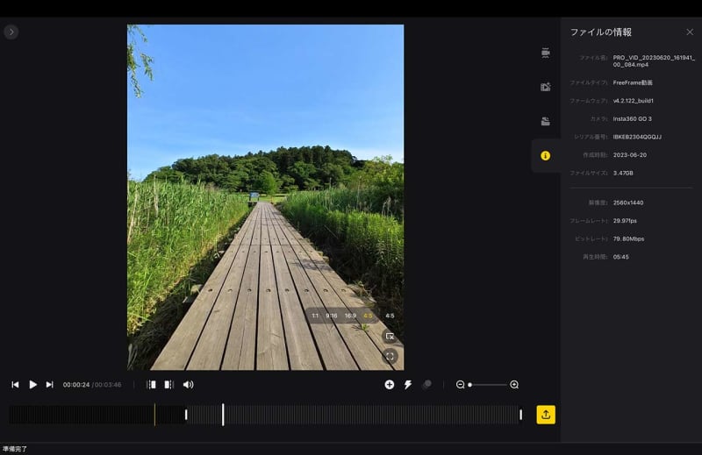Open the media folder sidebar icon
This screenshot has width=702, height=455.
[545, 121]
